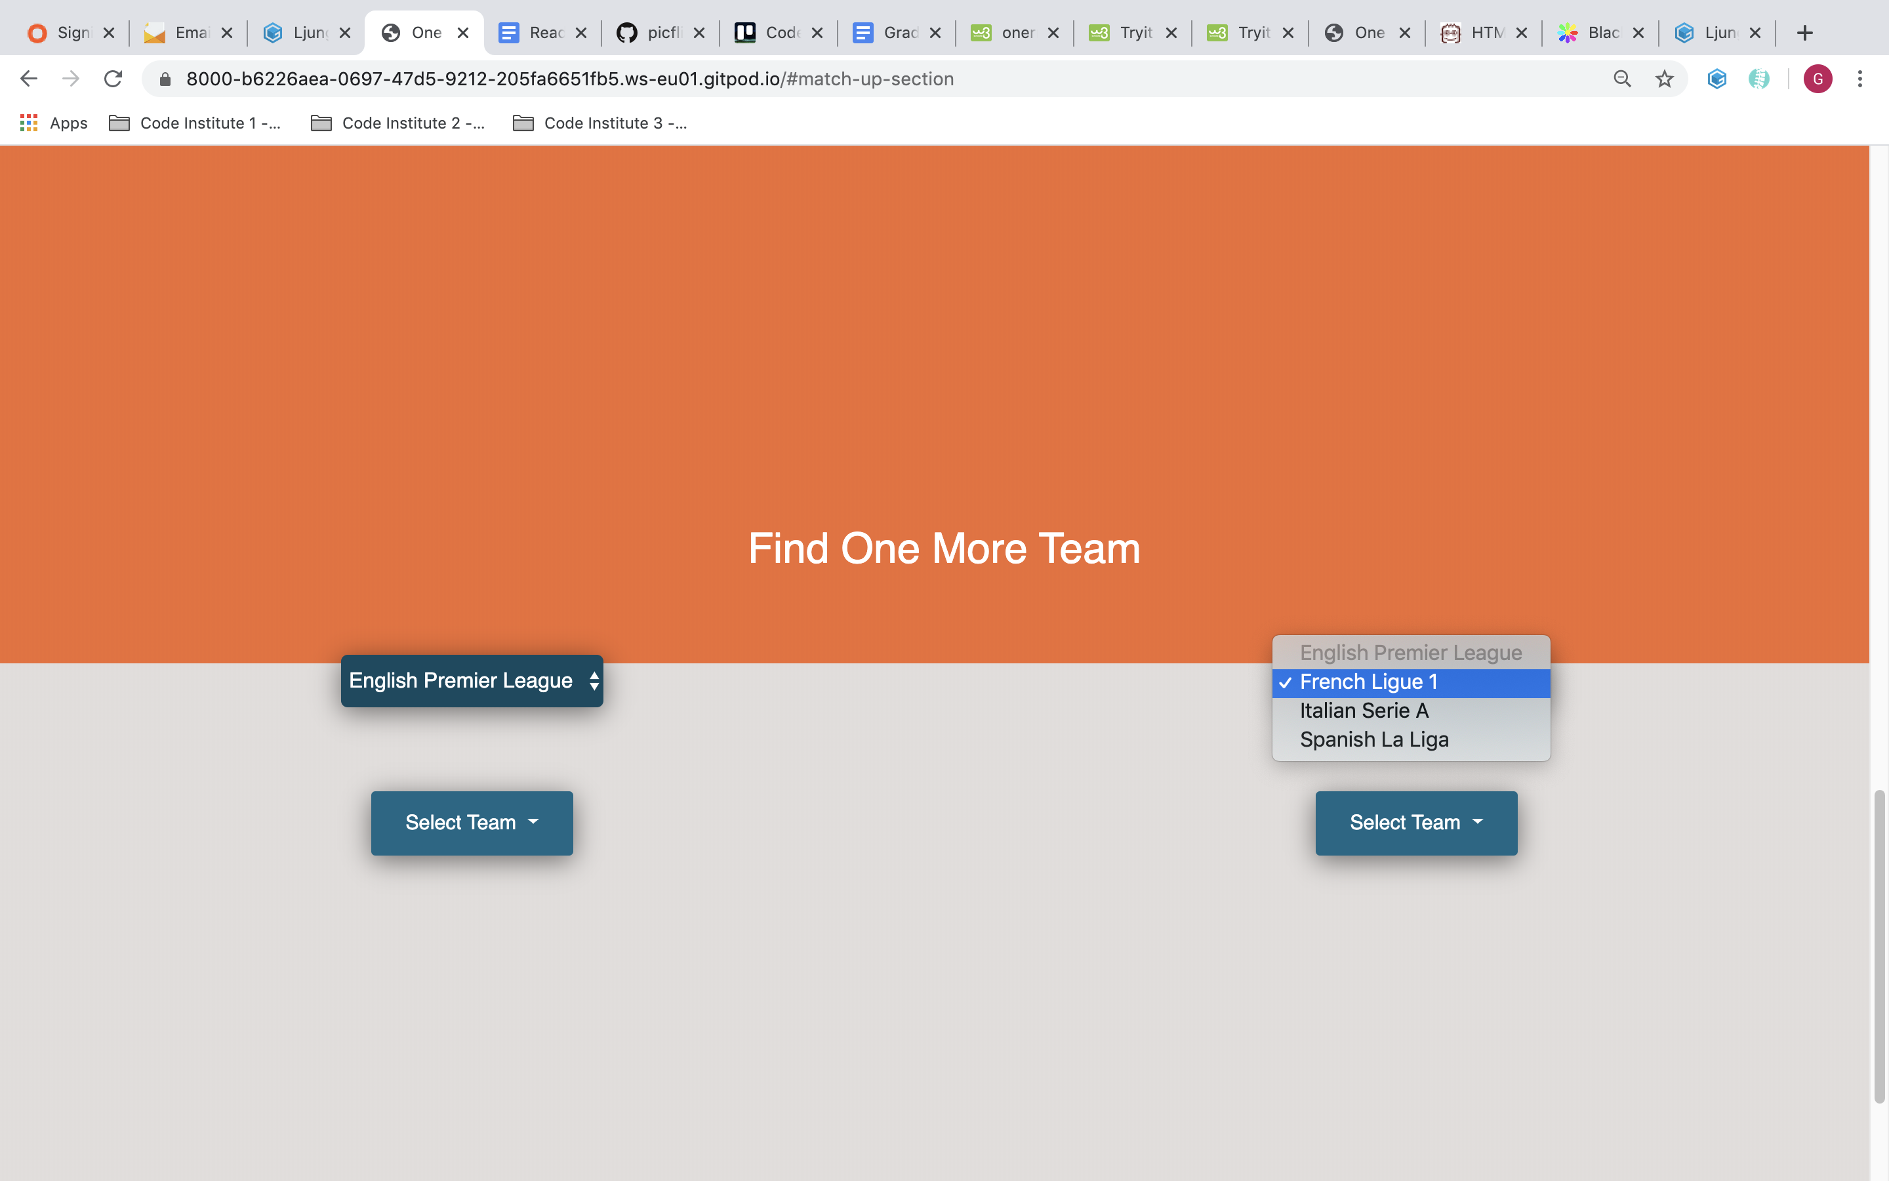Select French Ligue 1 from dropdown
The width and height of the screenshot is (1889, 1181).
click(1410, 682)
